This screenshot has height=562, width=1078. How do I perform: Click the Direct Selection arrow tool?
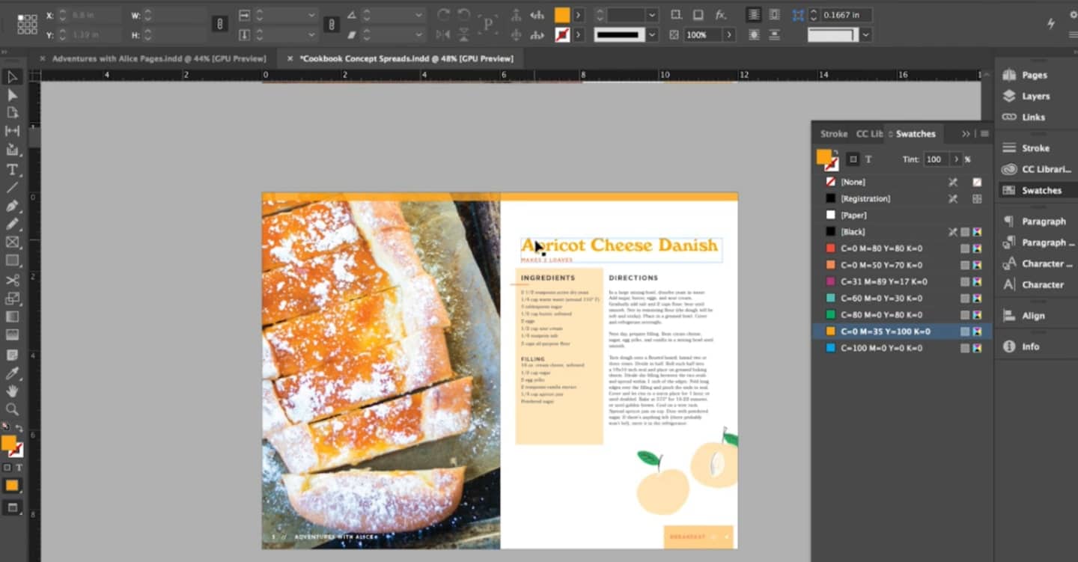(12, 95)
